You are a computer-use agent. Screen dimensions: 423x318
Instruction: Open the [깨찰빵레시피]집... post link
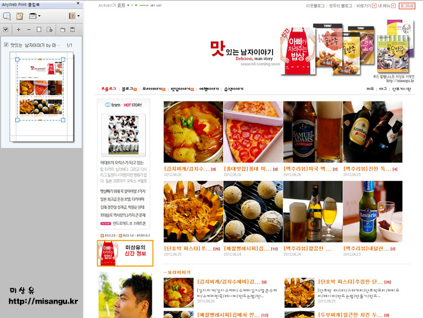coord(247,248)
